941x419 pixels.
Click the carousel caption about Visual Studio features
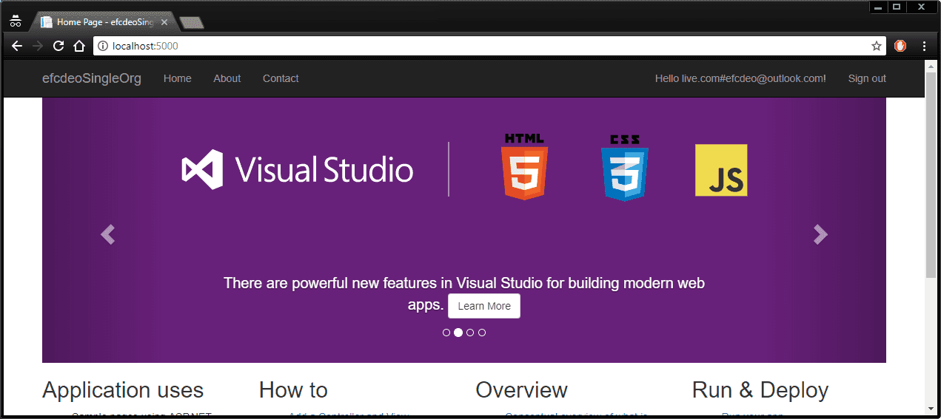point(464,293)
